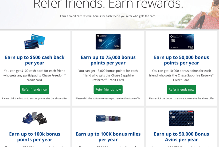Image resolution: width=219 pixels, height=147 pixels.
Task: Click the $100 cash back description text
Action: coord(35,75)
